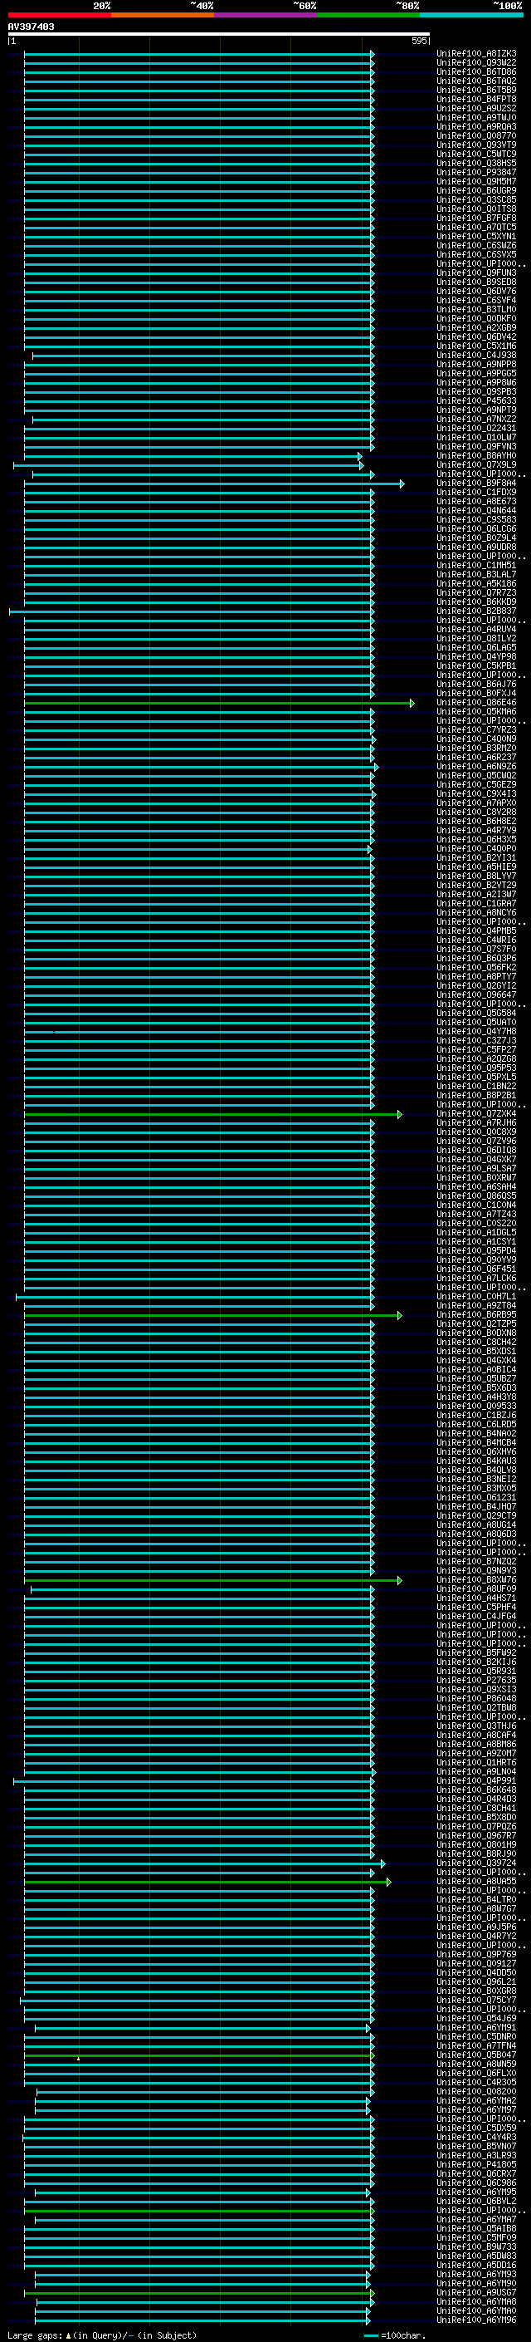
Task: Select hit label UniRef100_A9U2S2
Action: coord(476,108)
